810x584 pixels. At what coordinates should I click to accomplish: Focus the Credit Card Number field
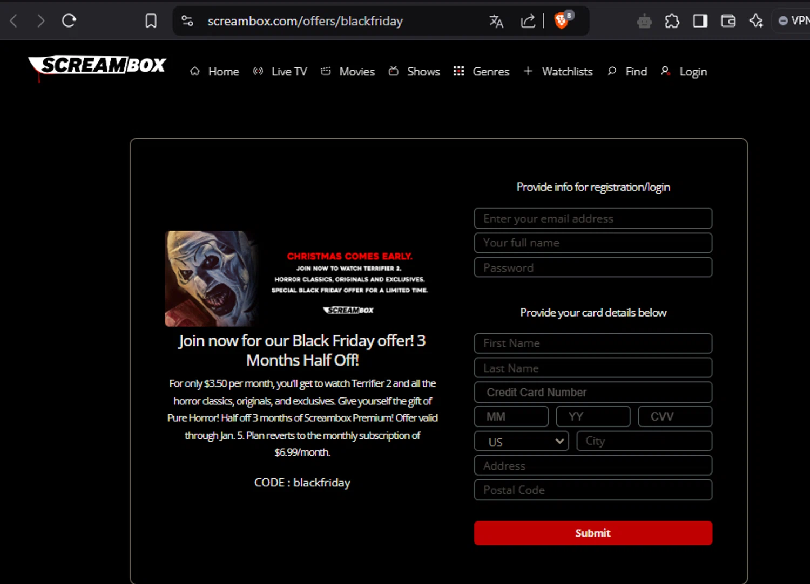(593, 392)
